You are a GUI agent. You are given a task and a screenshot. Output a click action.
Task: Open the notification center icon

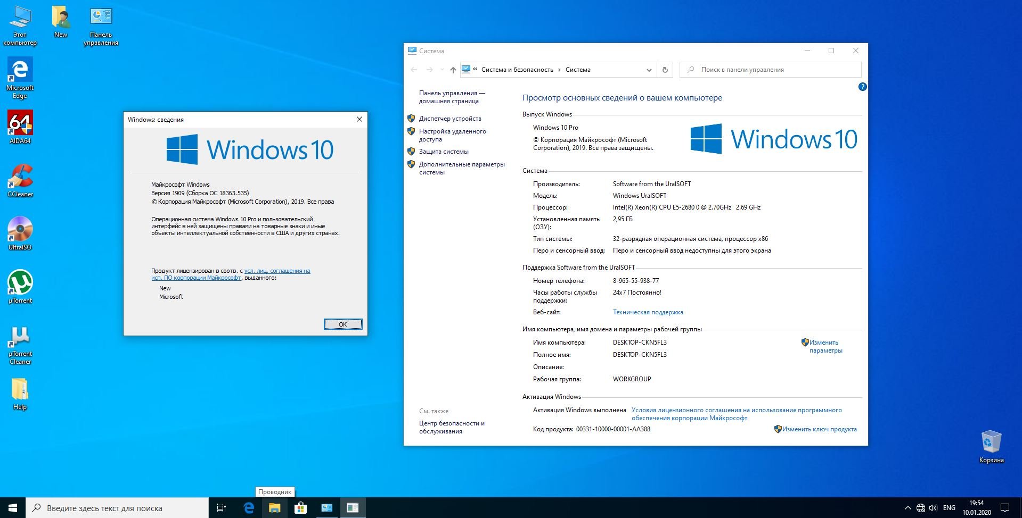(1005, 508)
